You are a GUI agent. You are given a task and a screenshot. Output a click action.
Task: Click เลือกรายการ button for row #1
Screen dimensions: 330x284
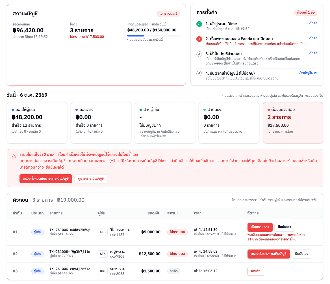(260, 227)
